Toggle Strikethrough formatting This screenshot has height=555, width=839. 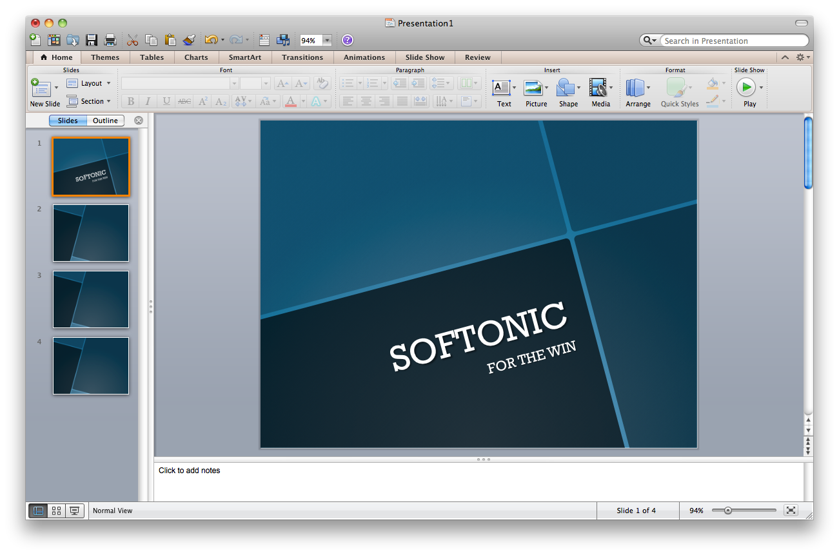point(184,101)
